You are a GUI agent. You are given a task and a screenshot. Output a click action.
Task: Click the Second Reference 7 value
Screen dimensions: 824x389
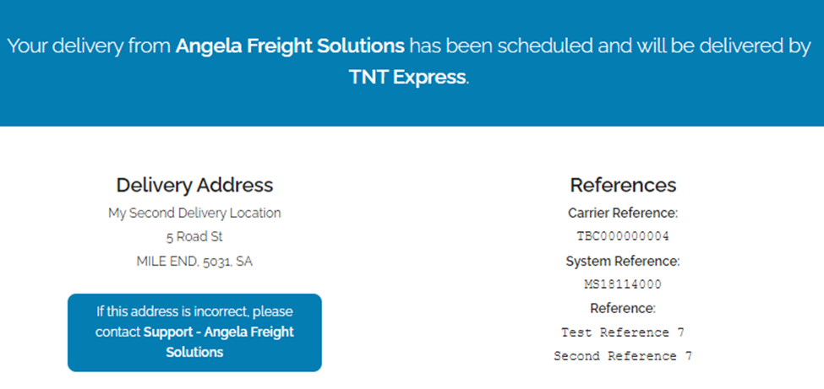click(x=623, y=356)
